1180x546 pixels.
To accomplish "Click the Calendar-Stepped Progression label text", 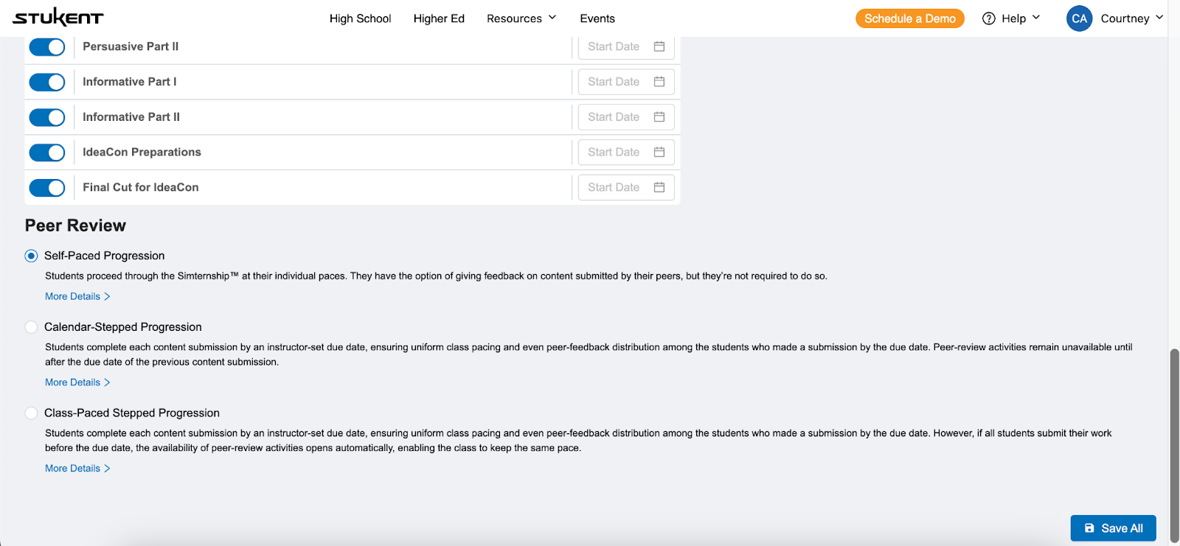I will [122, 327].
